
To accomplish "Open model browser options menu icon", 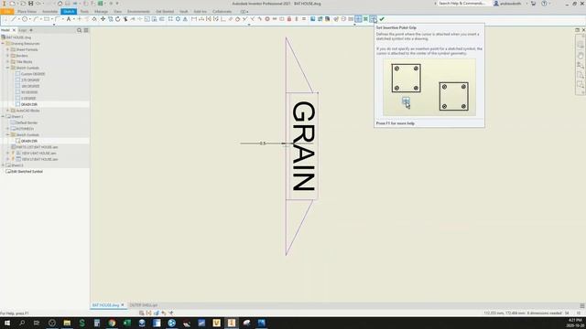I will click(x=86, y=30).
